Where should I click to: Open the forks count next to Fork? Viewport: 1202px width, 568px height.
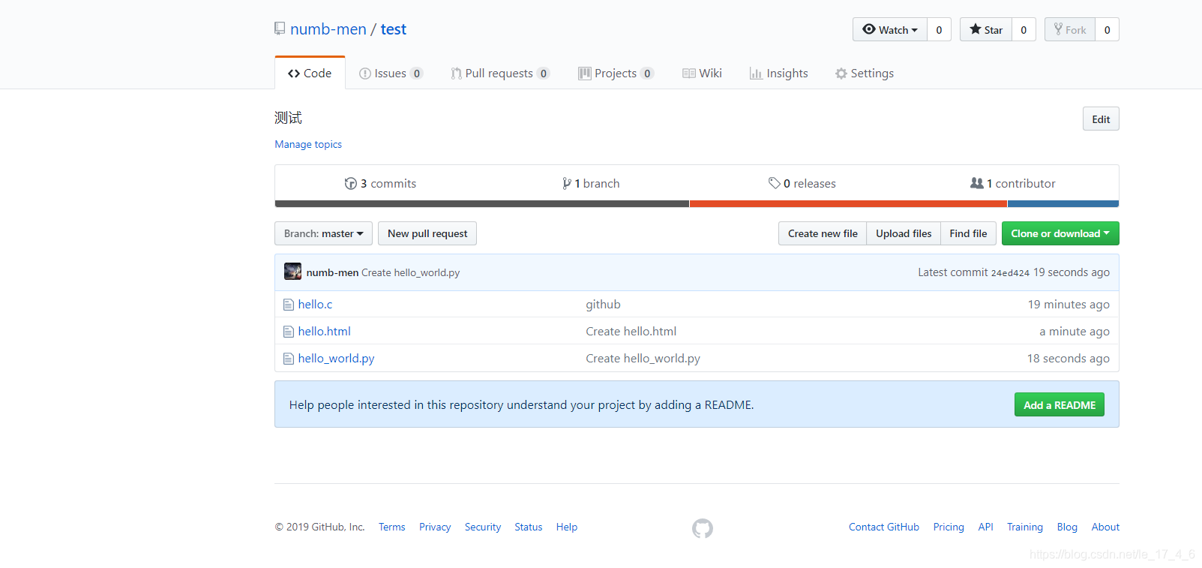click(1107, 29)
